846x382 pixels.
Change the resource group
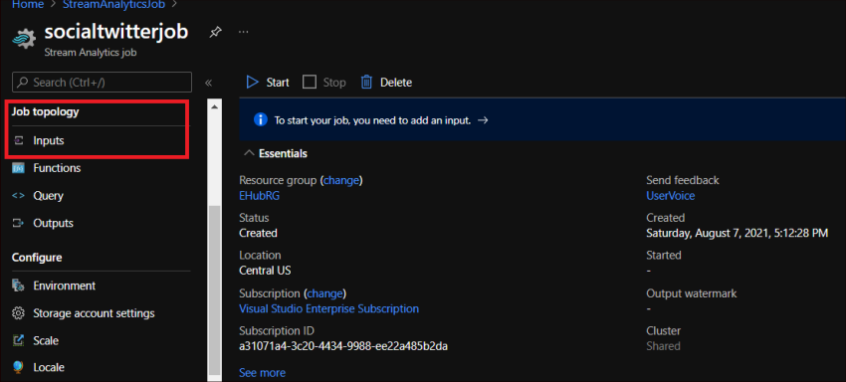(x=341, y=180)
